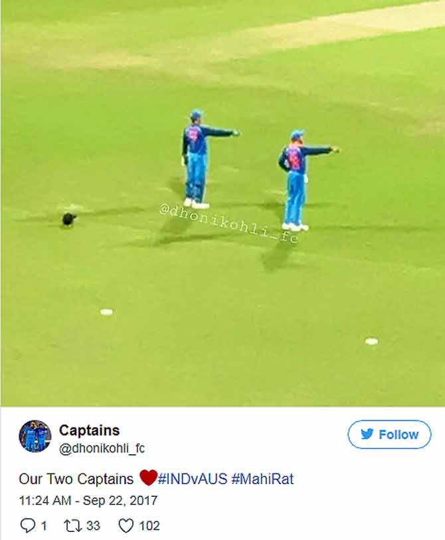Viewport: 445px width, 540px height.
Task: Open the #INDvAUS hashtag
Action: click(193, 479)
